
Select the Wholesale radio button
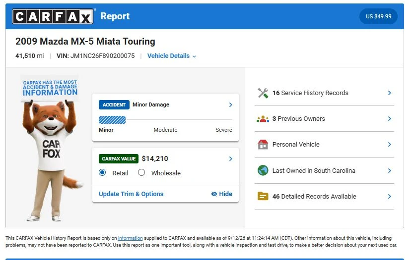(141, 173)
